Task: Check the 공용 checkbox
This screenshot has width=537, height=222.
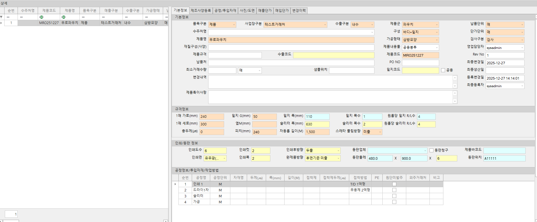Action: pos(443,70)
